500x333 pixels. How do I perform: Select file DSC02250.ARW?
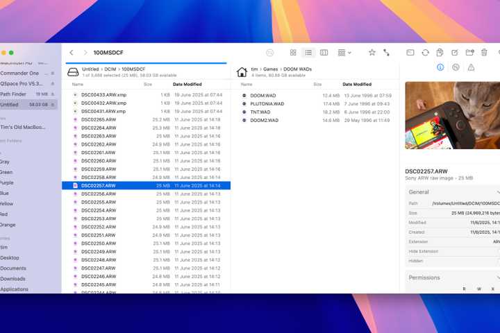(146, 244)
